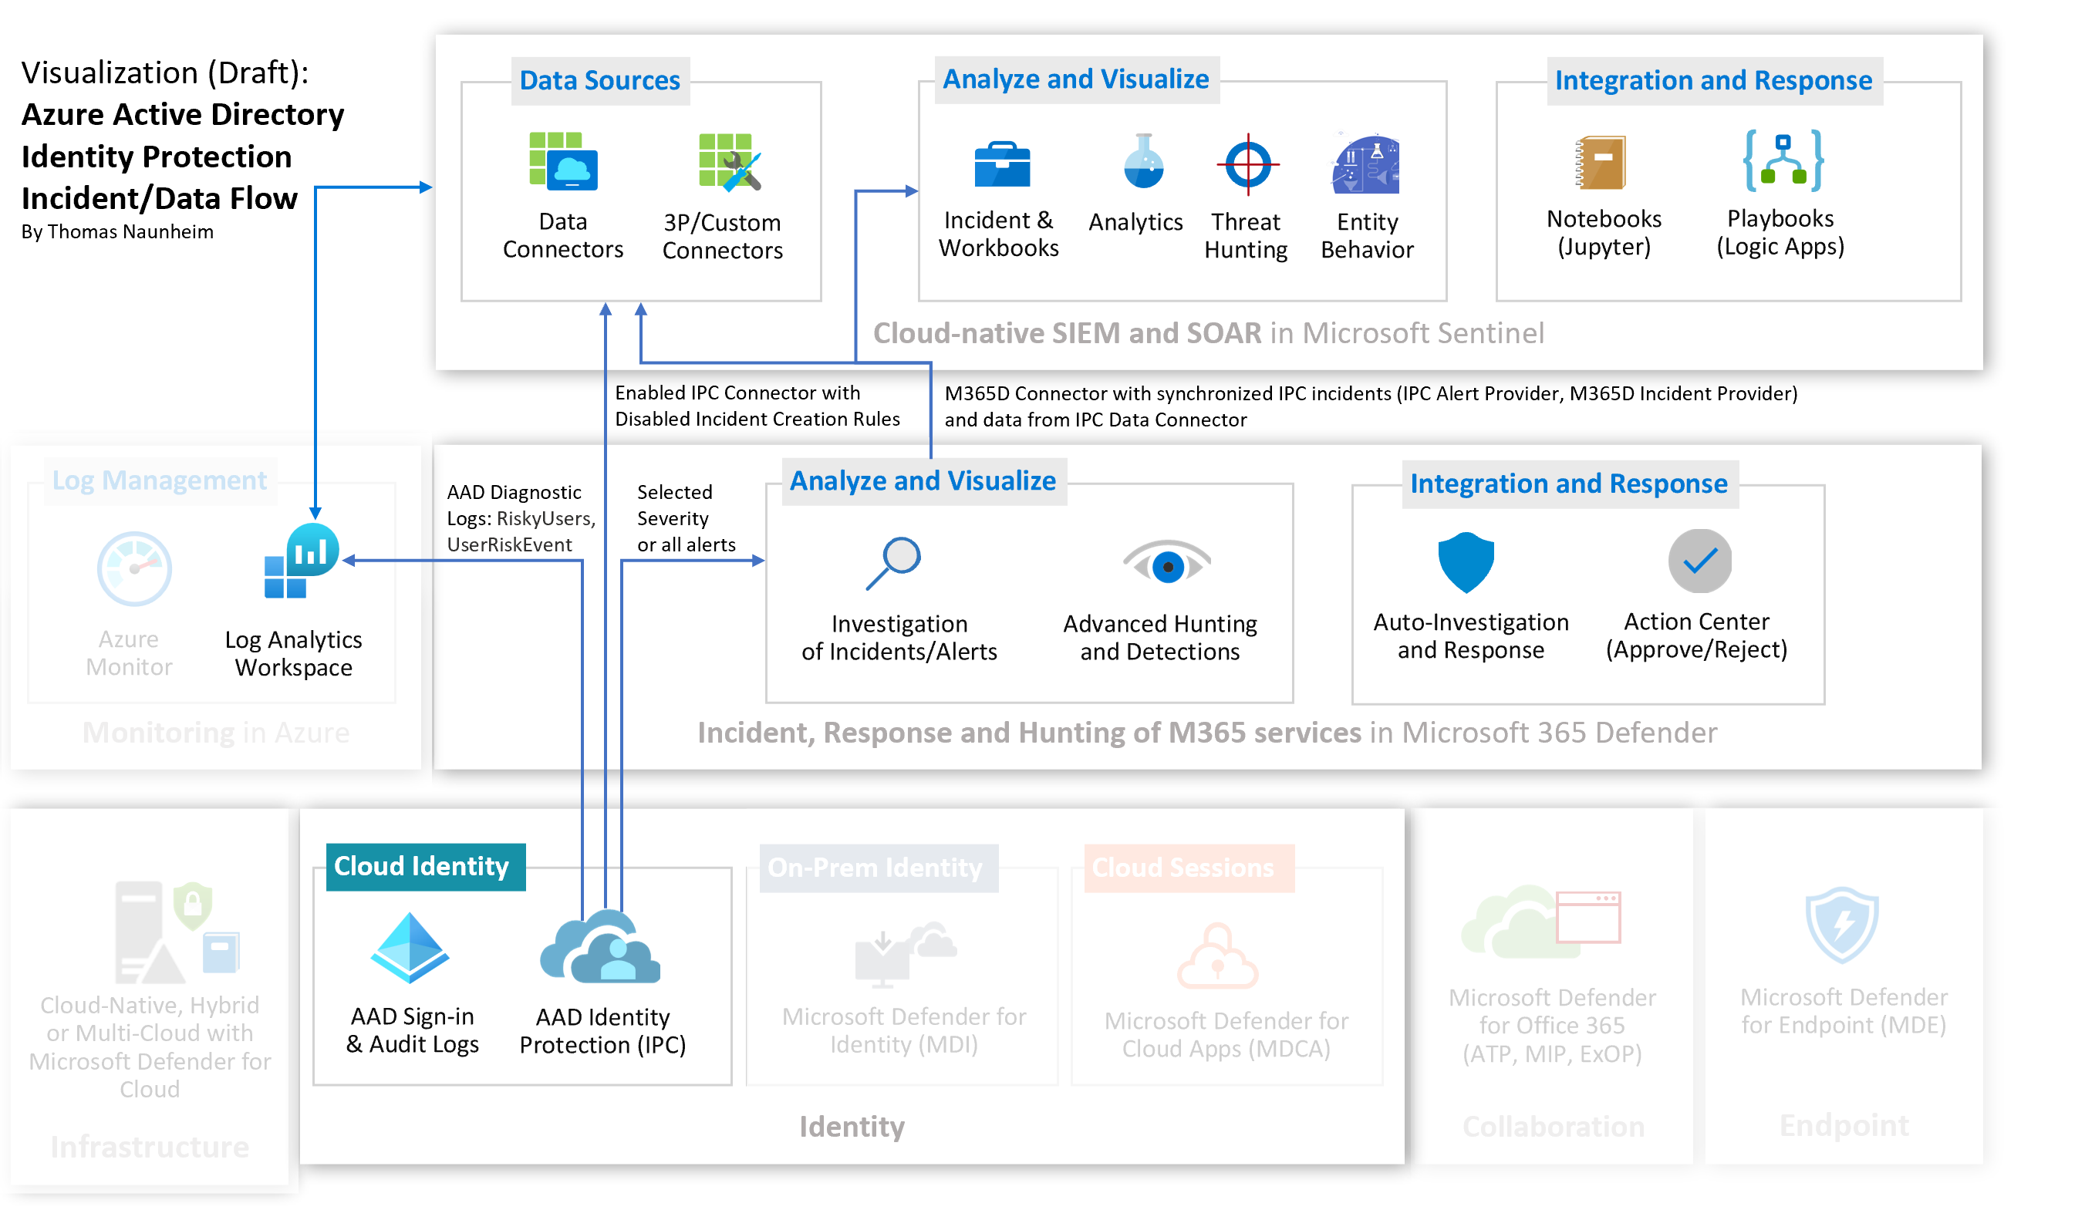
Task: Click the Playbooks (Logic Apps) icon
Action: [1783, 160]
